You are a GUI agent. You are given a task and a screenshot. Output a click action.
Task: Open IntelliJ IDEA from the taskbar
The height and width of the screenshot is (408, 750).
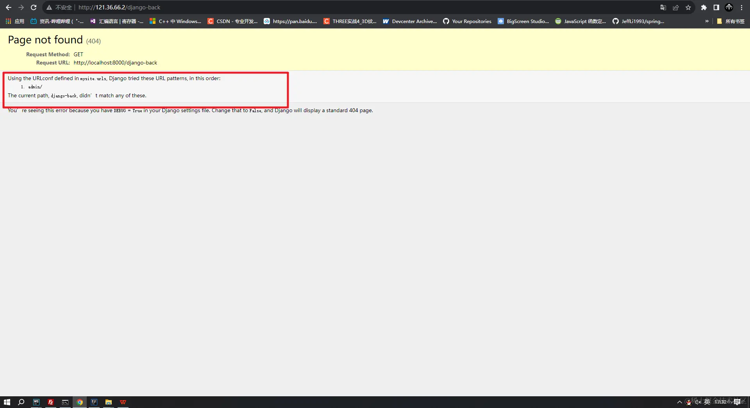pyautogui.click(x=94, y=402)
